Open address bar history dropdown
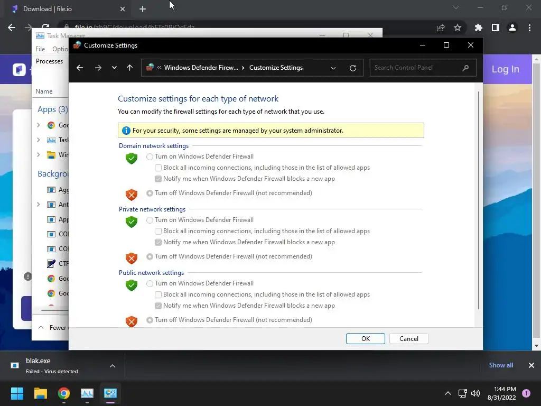541x406 pixels. (x=333, y=68)
